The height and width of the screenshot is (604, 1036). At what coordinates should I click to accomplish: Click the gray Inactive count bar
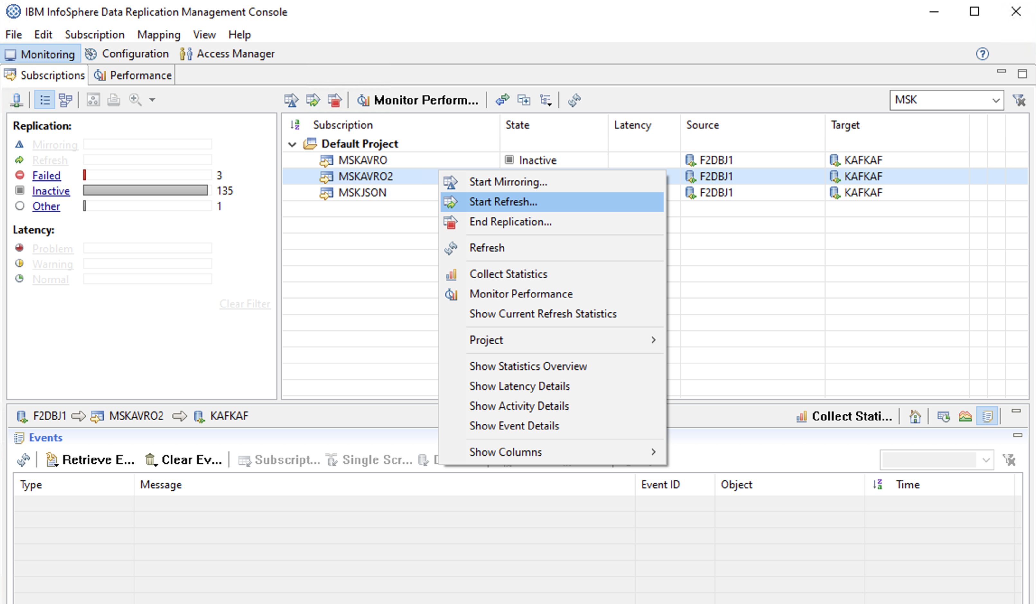click(145, 191)
